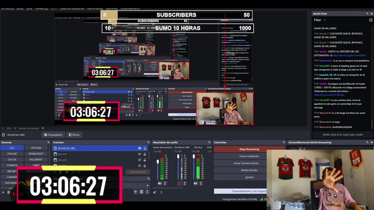Viewport: 374px width, 210px height.
Task: Enable Modo Estudio
Action: 249,170
